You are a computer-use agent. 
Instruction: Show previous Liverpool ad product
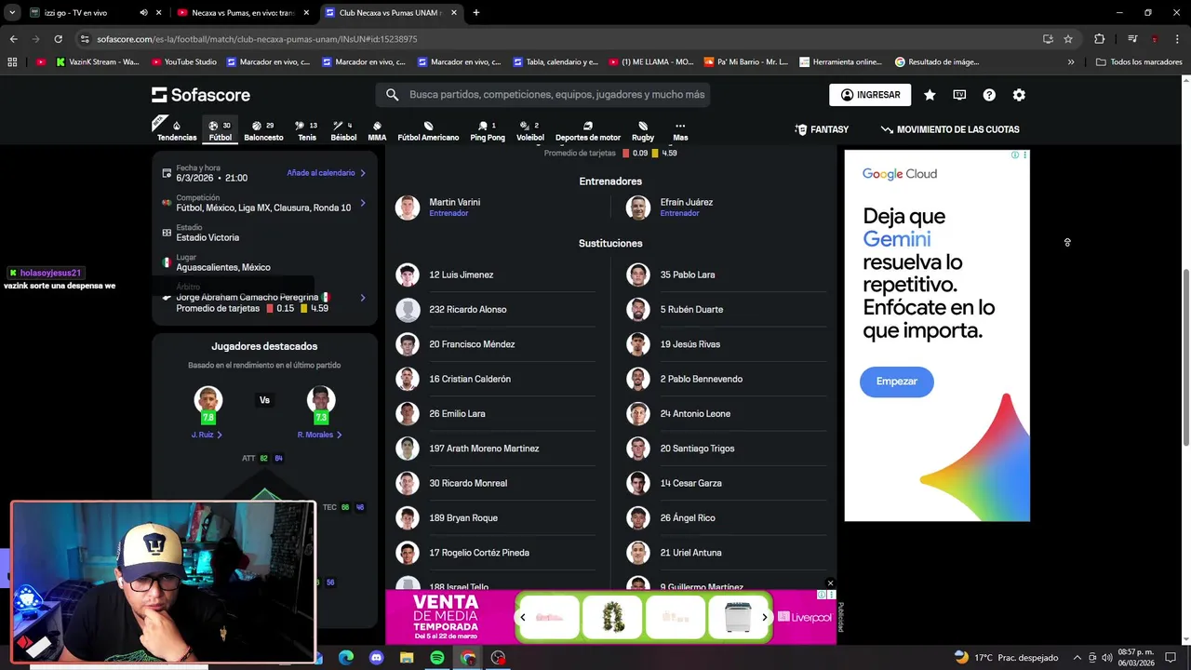523,617
